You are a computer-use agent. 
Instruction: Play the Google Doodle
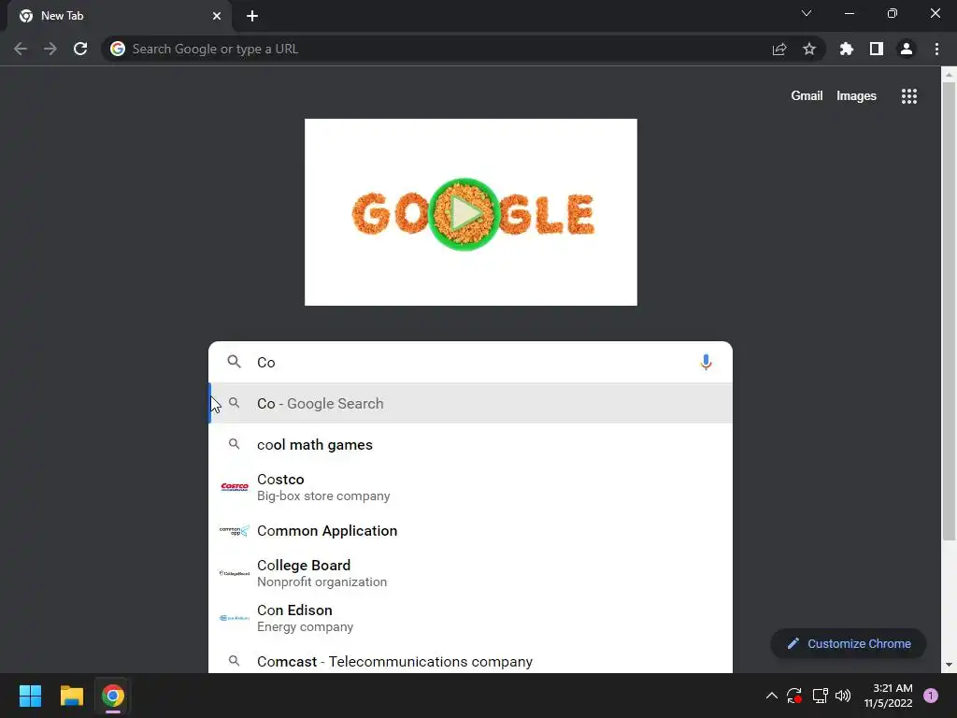pos(464,214)
